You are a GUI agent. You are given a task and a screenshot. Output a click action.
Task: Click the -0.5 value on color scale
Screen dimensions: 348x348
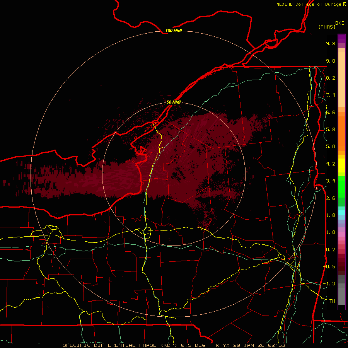(x=329, y=266)
